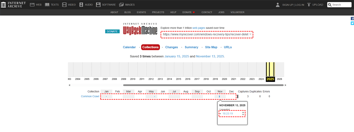
Task: Click the left arrow of timeline scrollbar
Action: (69, 85)
